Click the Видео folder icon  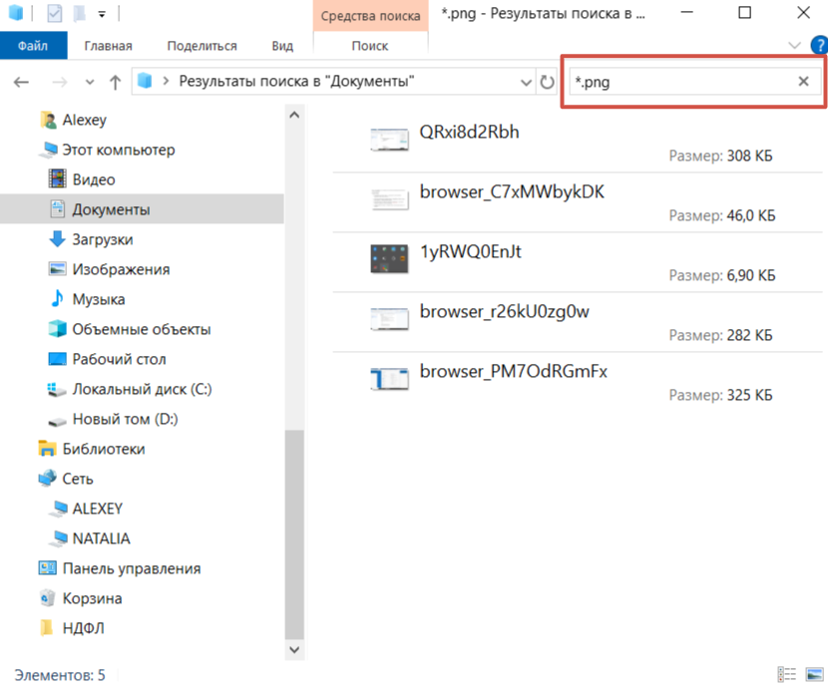(x=57, y=179)
